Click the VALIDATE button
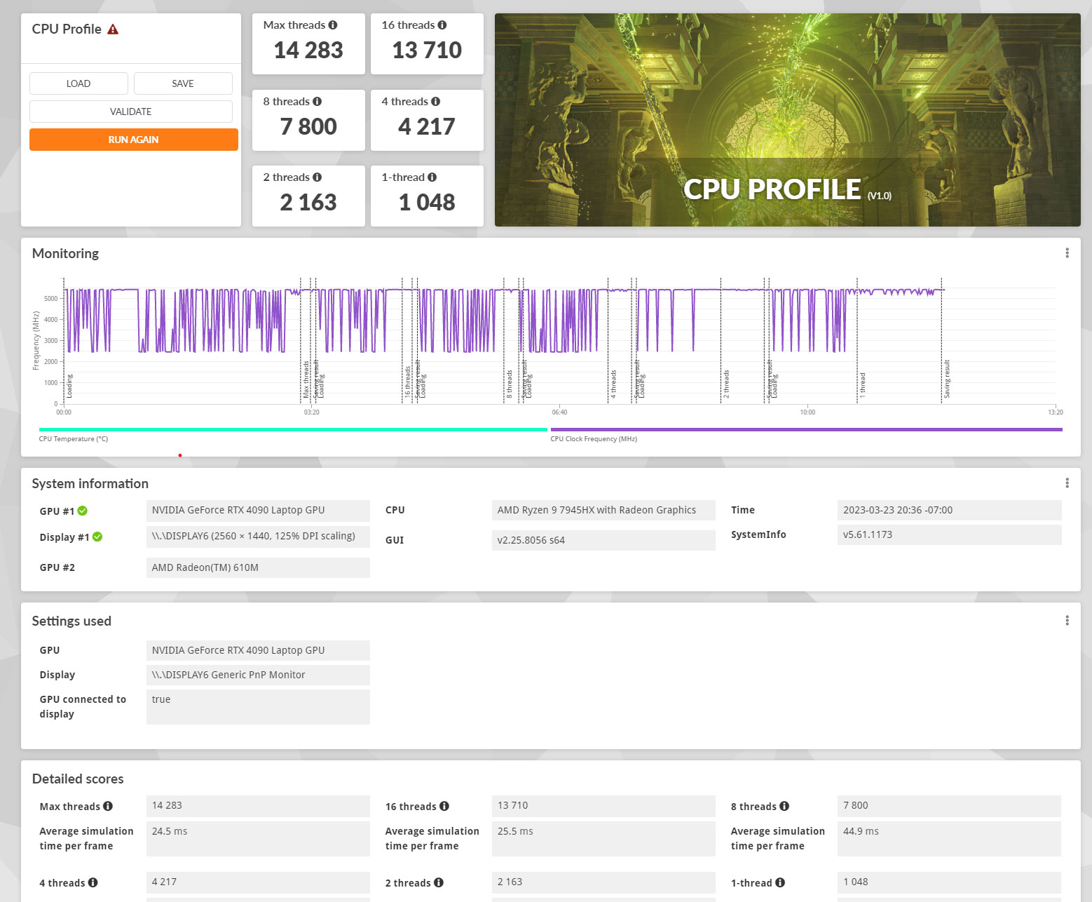 130,112
